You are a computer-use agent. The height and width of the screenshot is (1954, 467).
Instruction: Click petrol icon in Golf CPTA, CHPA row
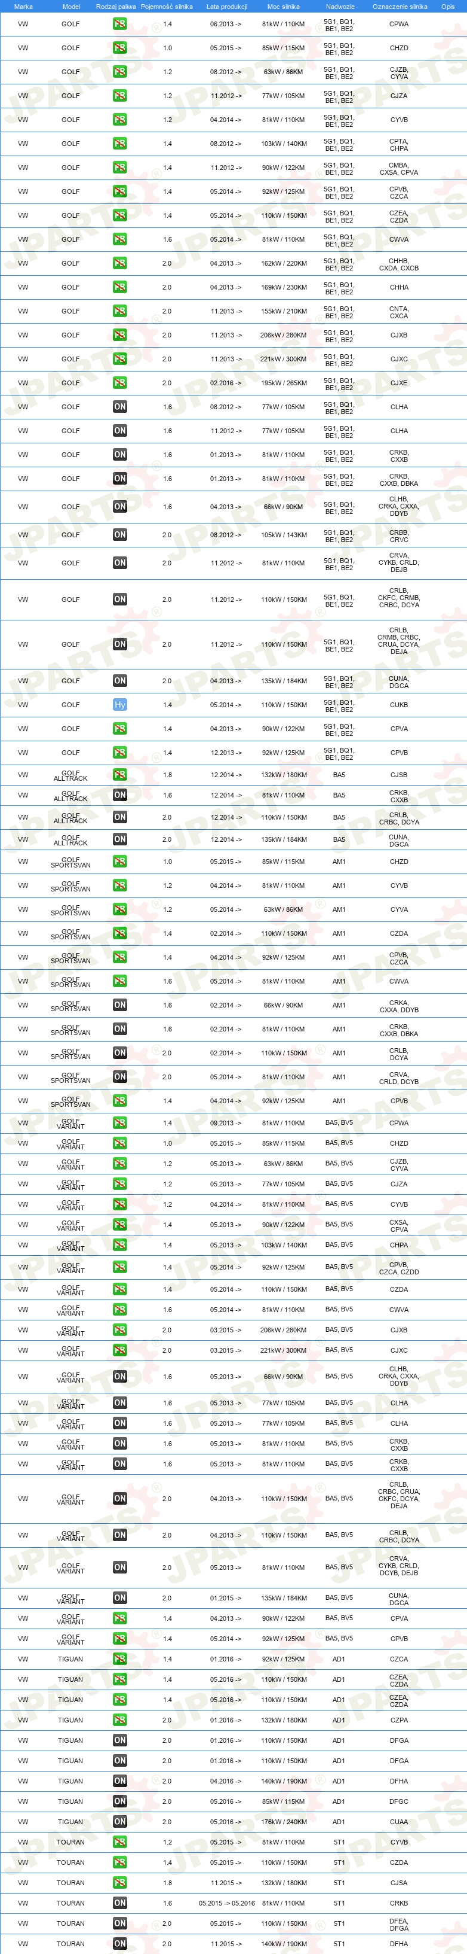coord(119,144)
